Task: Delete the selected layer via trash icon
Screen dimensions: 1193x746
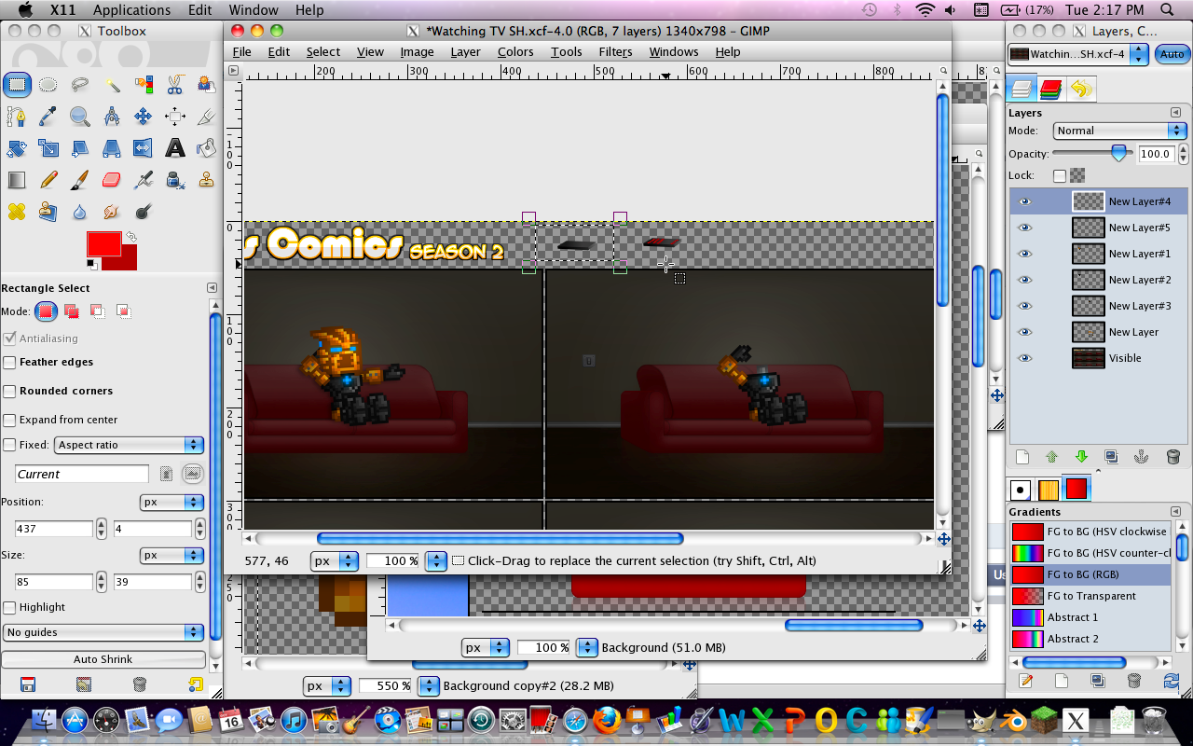Action: point(1172,456)
